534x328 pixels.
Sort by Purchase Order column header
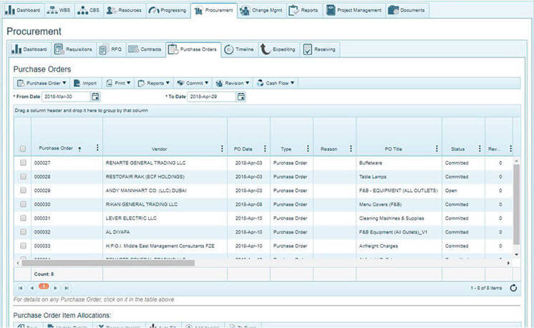click(x=56, y=149)
